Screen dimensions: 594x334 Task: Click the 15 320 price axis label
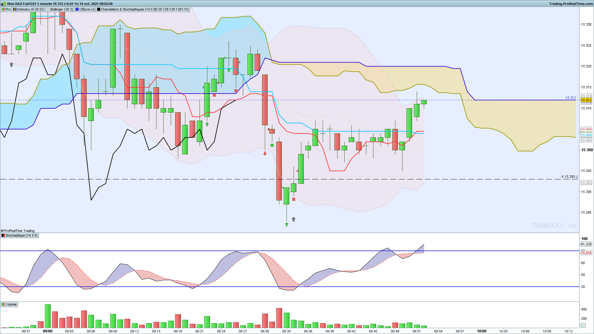[586, 66]
